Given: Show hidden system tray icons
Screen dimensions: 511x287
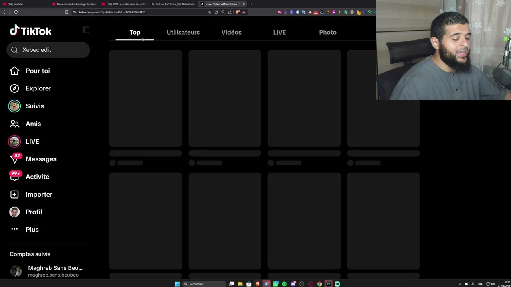Looking at the screenshot, I should point(460,284).
